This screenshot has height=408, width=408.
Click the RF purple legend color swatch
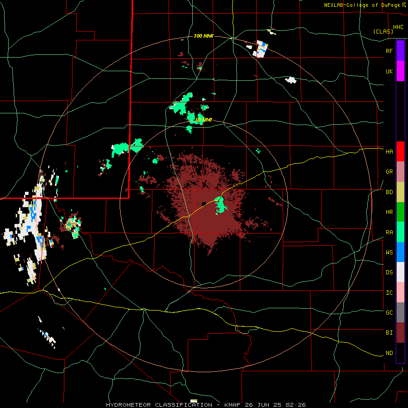(x=400, y=51)
